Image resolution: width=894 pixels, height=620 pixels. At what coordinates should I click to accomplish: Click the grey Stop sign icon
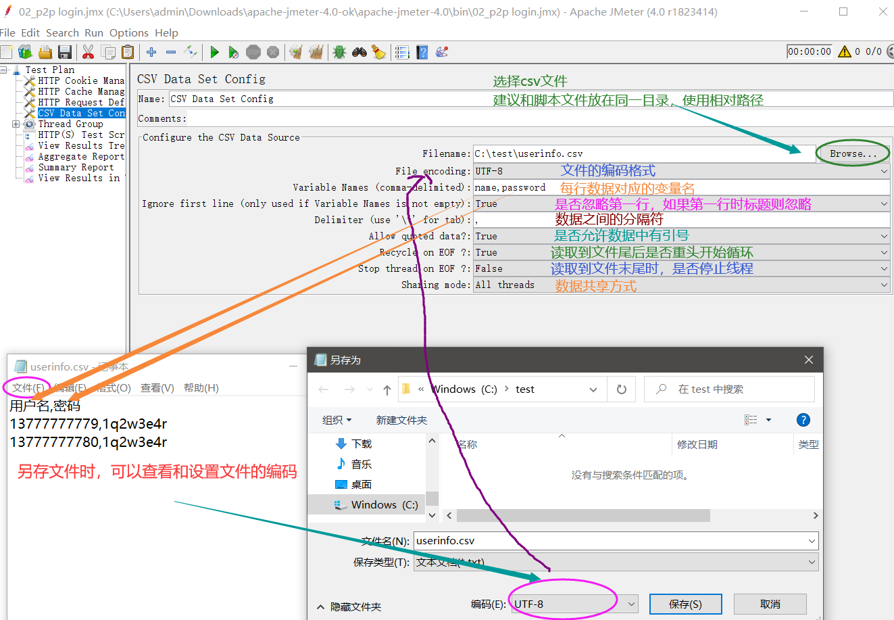253,52
